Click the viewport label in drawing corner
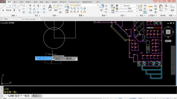Image resolution: width=177 pixels, height=99 pixels. (x=7, y=23)
